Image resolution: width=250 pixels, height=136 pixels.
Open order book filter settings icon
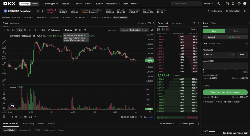click(x=194, y=23)
